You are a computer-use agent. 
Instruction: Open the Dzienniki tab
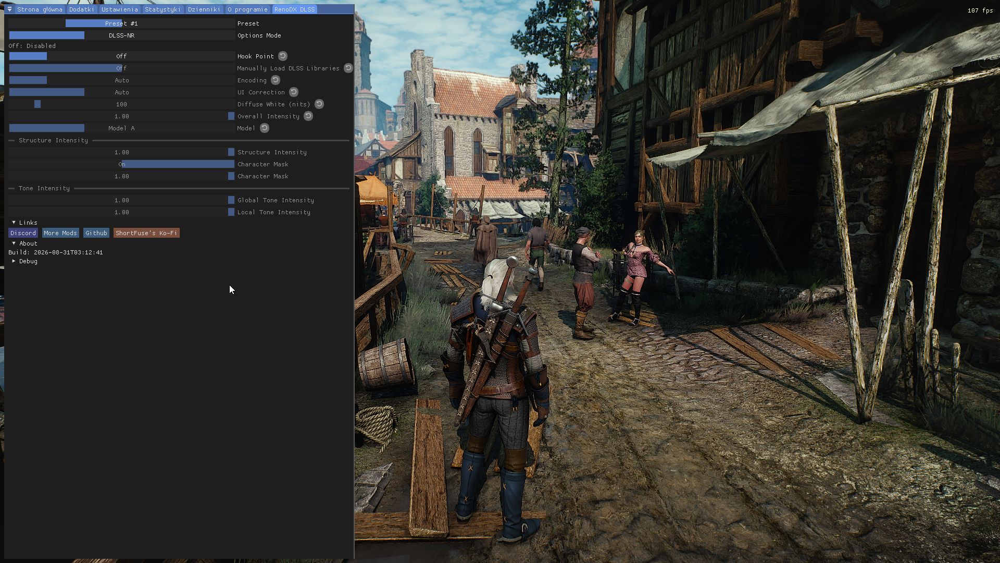coord(204,9)
